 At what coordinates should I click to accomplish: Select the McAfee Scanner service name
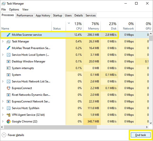point(27,35)
